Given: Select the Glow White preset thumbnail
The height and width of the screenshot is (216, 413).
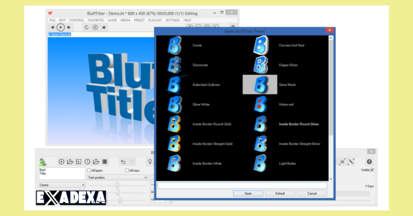Looking at the screenshot, I should (174, 104).
